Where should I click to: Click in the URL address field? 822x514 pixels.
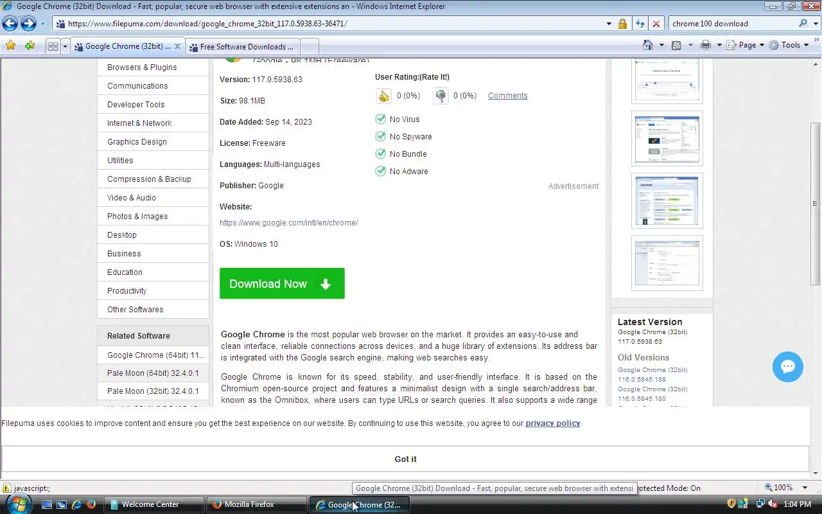click(334, 24)
